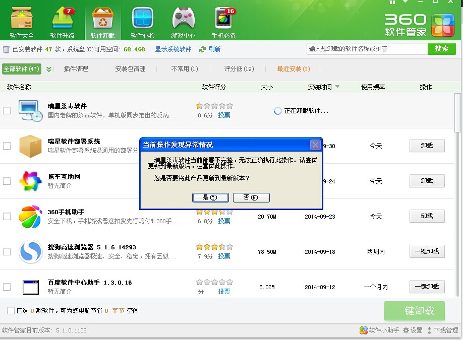Click the software list vertical scrollbar thumb
Image resolution: width=463 pixels, height=340 pixels.
click(x=457, y=113)
